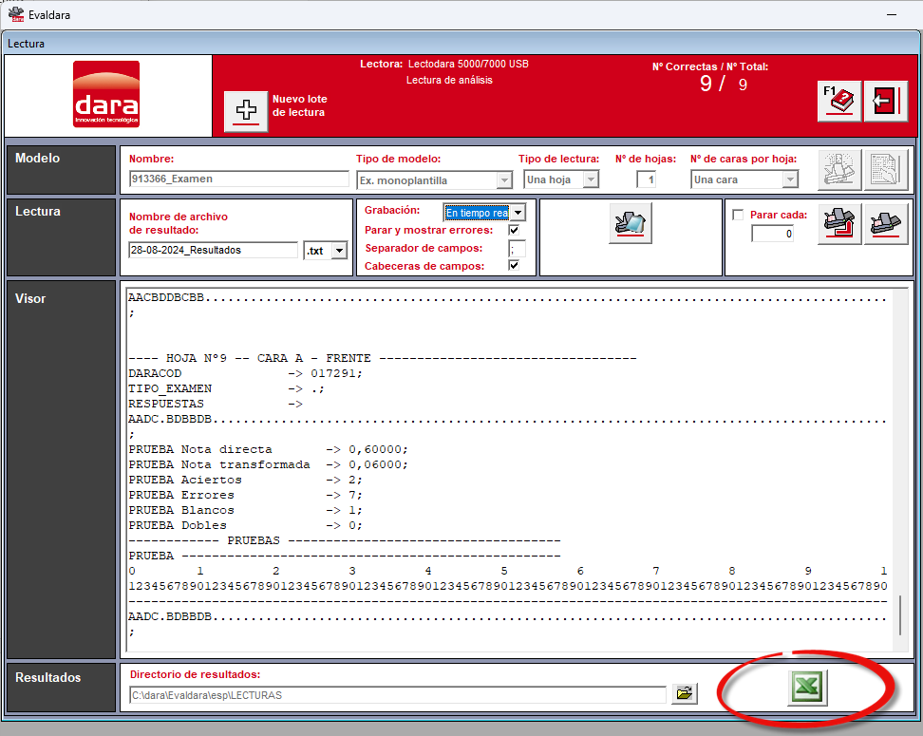Click the Lectura de análisis text
Viewport: 923px width, 736px height.
449,80
